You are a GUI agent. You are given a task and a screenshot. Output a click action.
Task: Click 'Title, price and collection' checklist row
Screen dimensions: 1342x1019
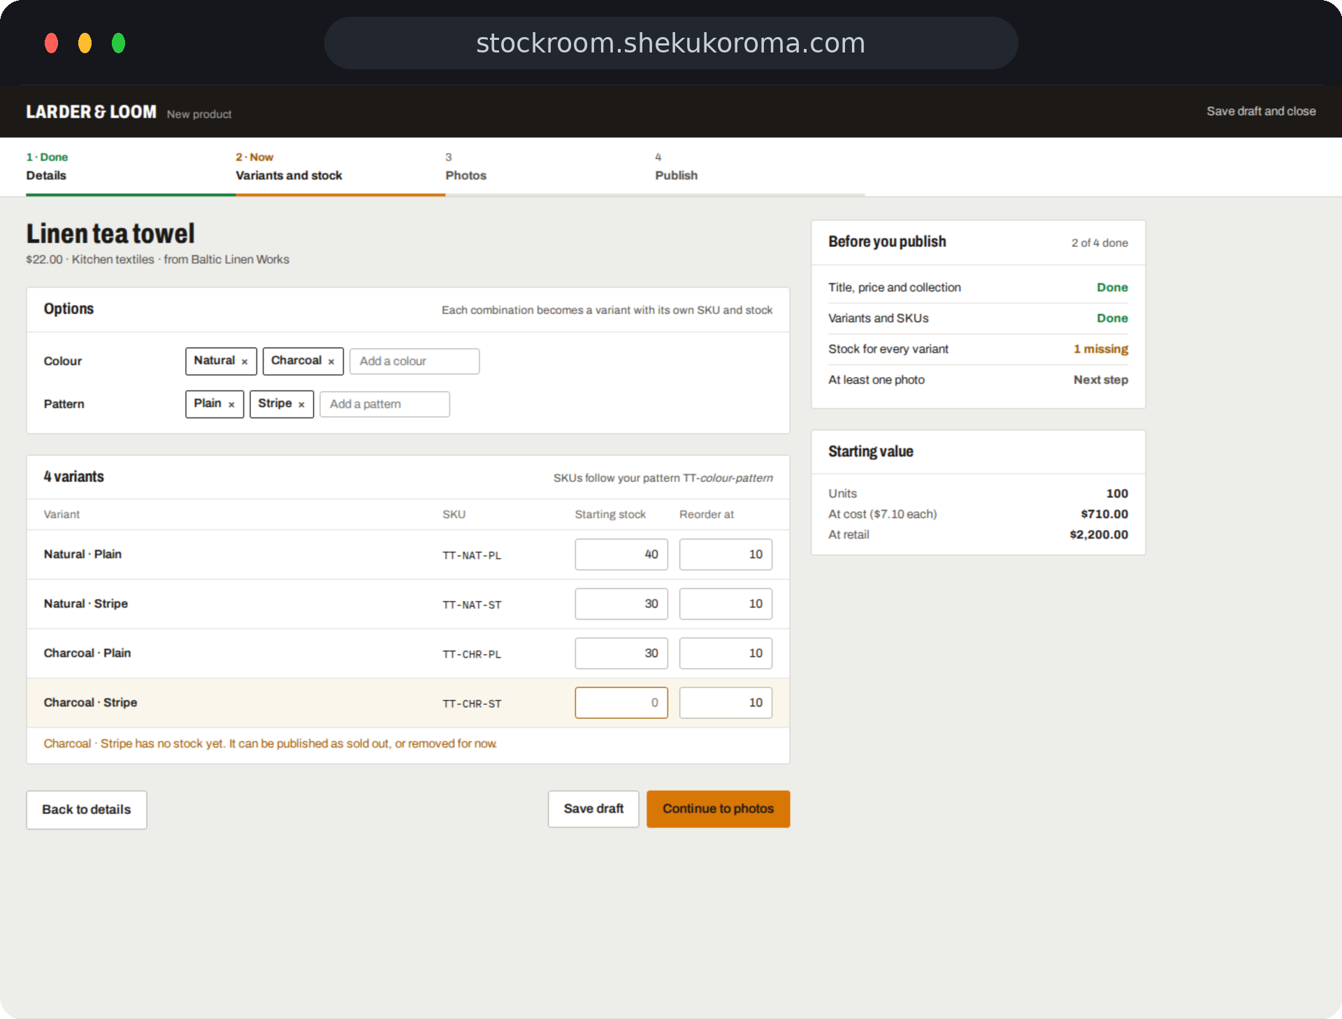coord(978,287)
